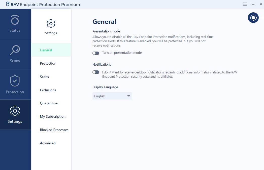Open the Scans magnifier icon
264x170 pixels.
tap(15, 50)
